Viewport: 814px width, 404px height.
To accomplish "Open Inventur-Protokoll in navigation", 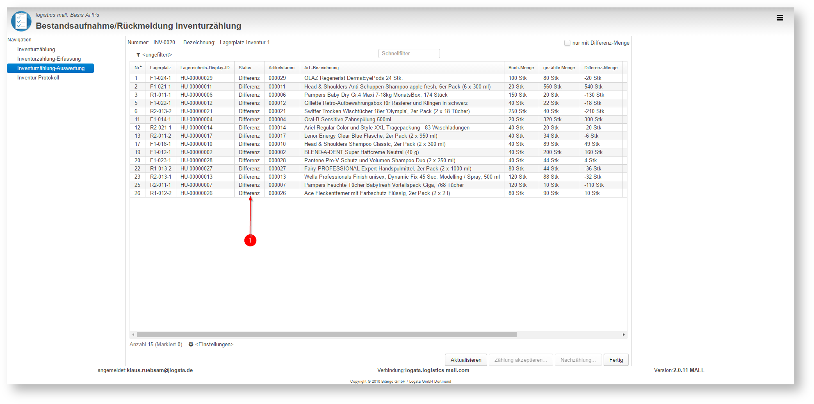I will tap(38, 78).
